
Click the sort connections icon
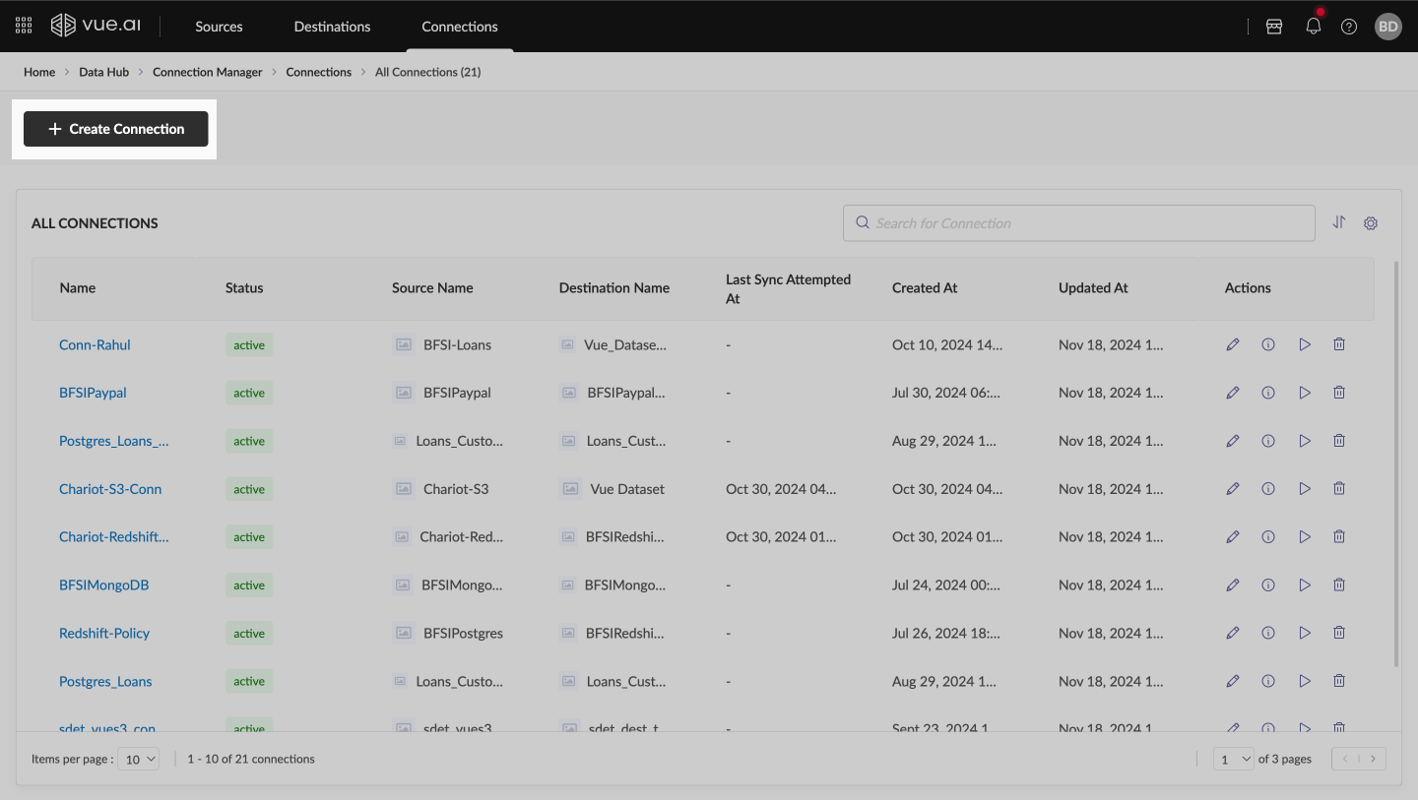tap(1339, 222)
